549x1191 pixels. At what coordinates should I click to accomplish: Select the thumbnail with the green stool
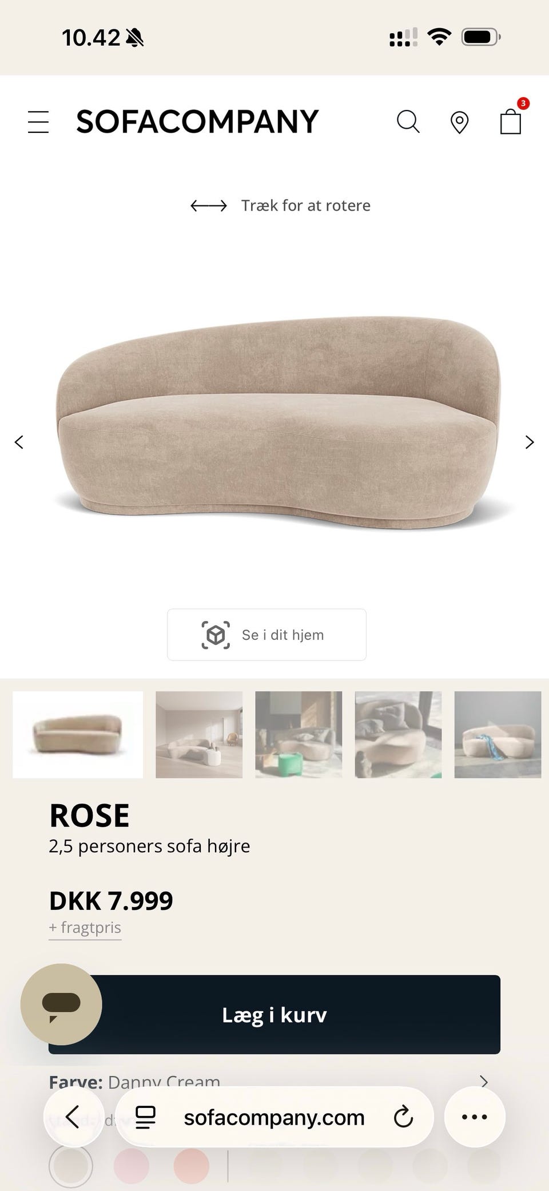pyautogui.click(x=299, y=735)
